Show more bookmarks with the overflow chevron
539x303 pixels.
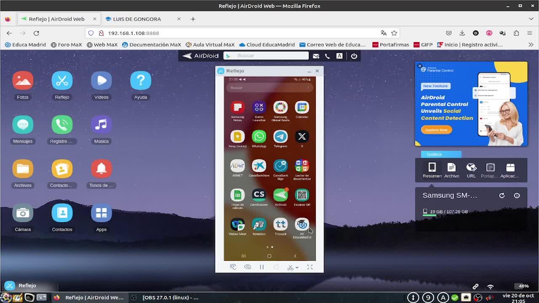tap(531, 45)
